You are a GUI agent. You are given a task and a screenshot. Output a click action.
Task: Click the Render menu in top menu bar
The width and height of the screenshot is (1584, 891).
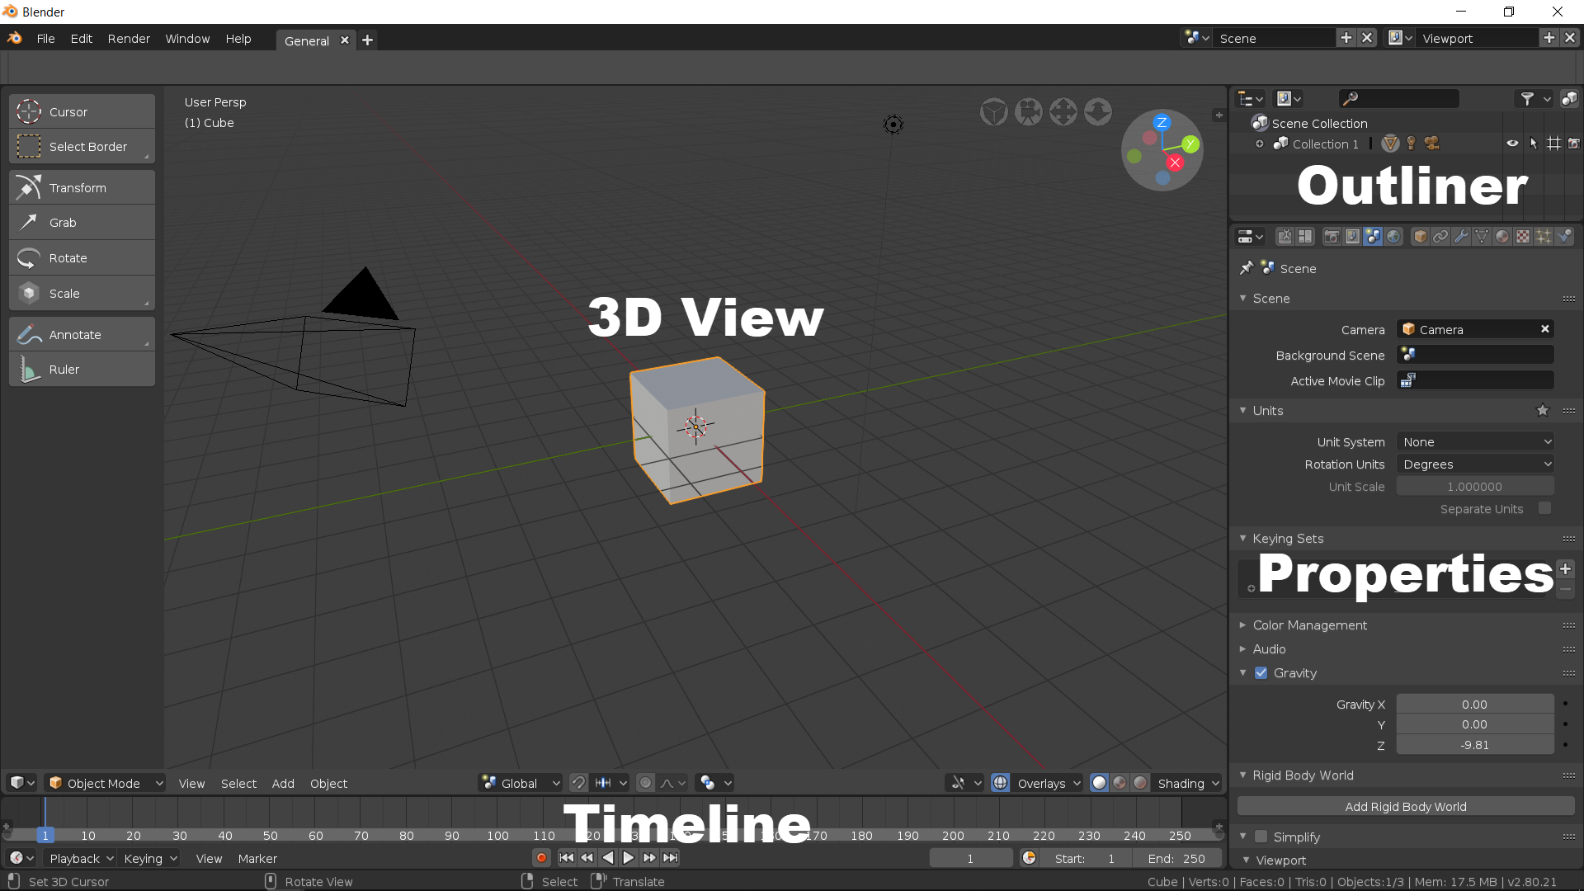click(x=129, y=37)
